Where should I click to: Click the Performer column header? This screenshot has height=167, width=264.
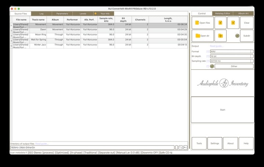click(72, 20)
